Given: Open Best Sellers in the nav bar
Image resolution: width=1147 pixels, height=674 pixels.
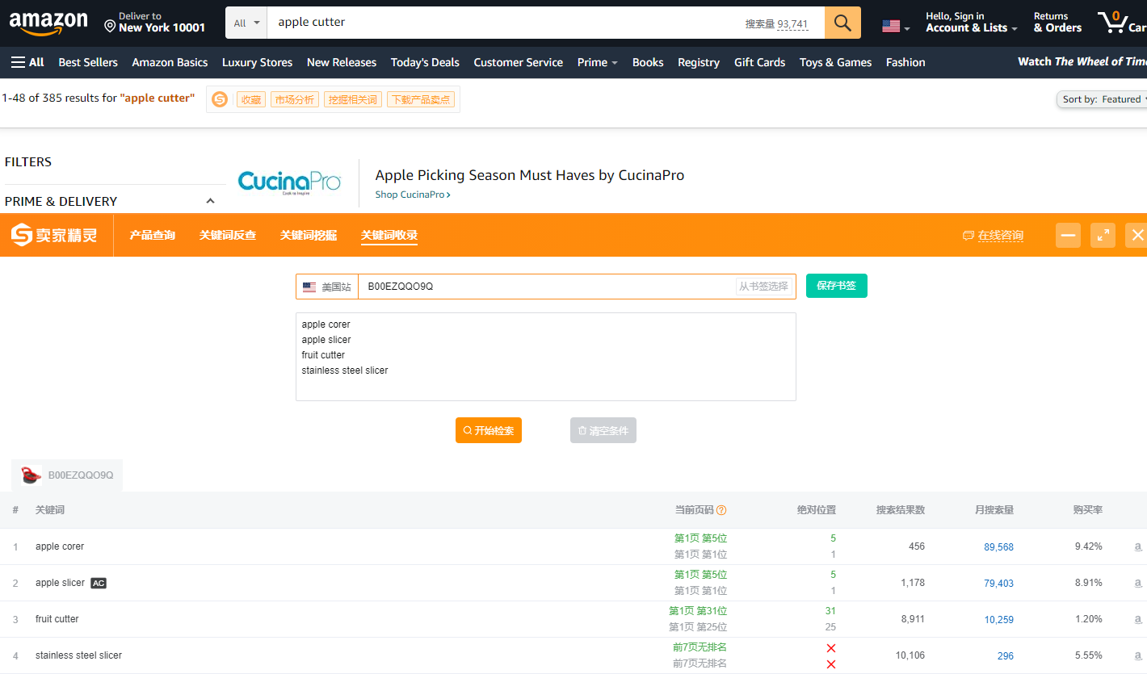Looking at the screenshot, I should [x=88, y=62].
